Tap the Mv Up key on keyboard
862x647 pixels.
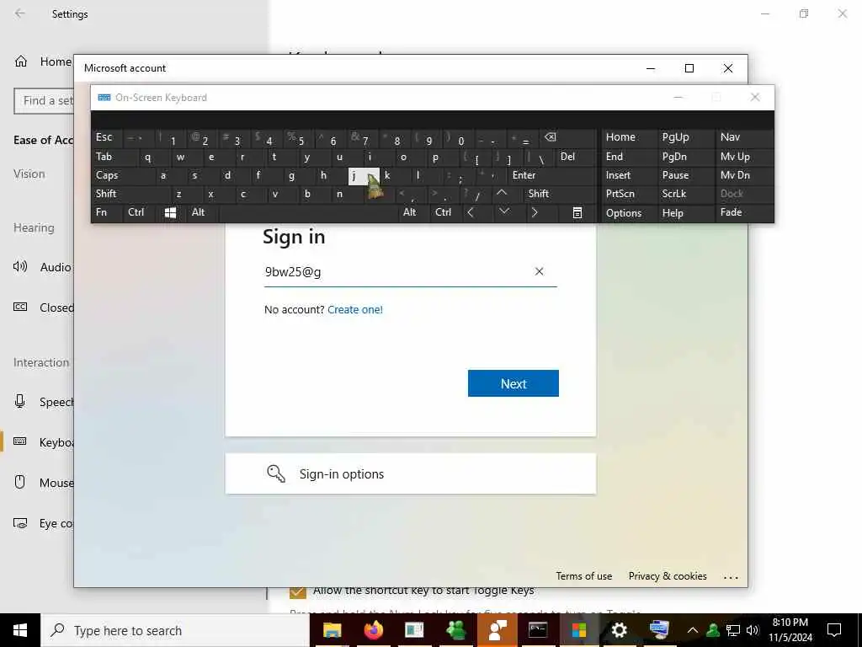coord(744,157)
